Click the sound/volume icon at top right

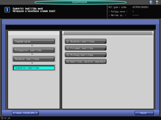click(x=151, y=2)
